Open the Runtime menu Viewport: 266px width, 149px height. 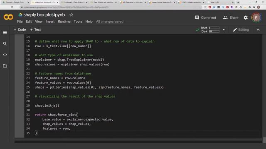[x=64, y=22]
